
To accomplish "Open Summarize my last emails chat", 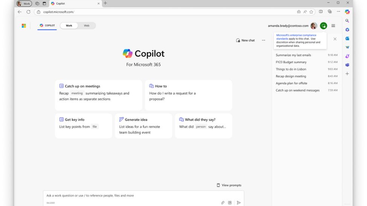I will coord(307,55).
